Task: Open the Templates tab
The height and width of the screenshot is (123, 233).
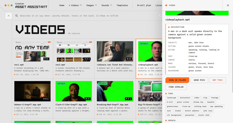Action: tap(122, 5)
